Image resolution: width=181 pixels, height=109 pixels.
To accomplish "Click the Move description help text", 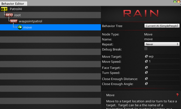I will point(142,105).
